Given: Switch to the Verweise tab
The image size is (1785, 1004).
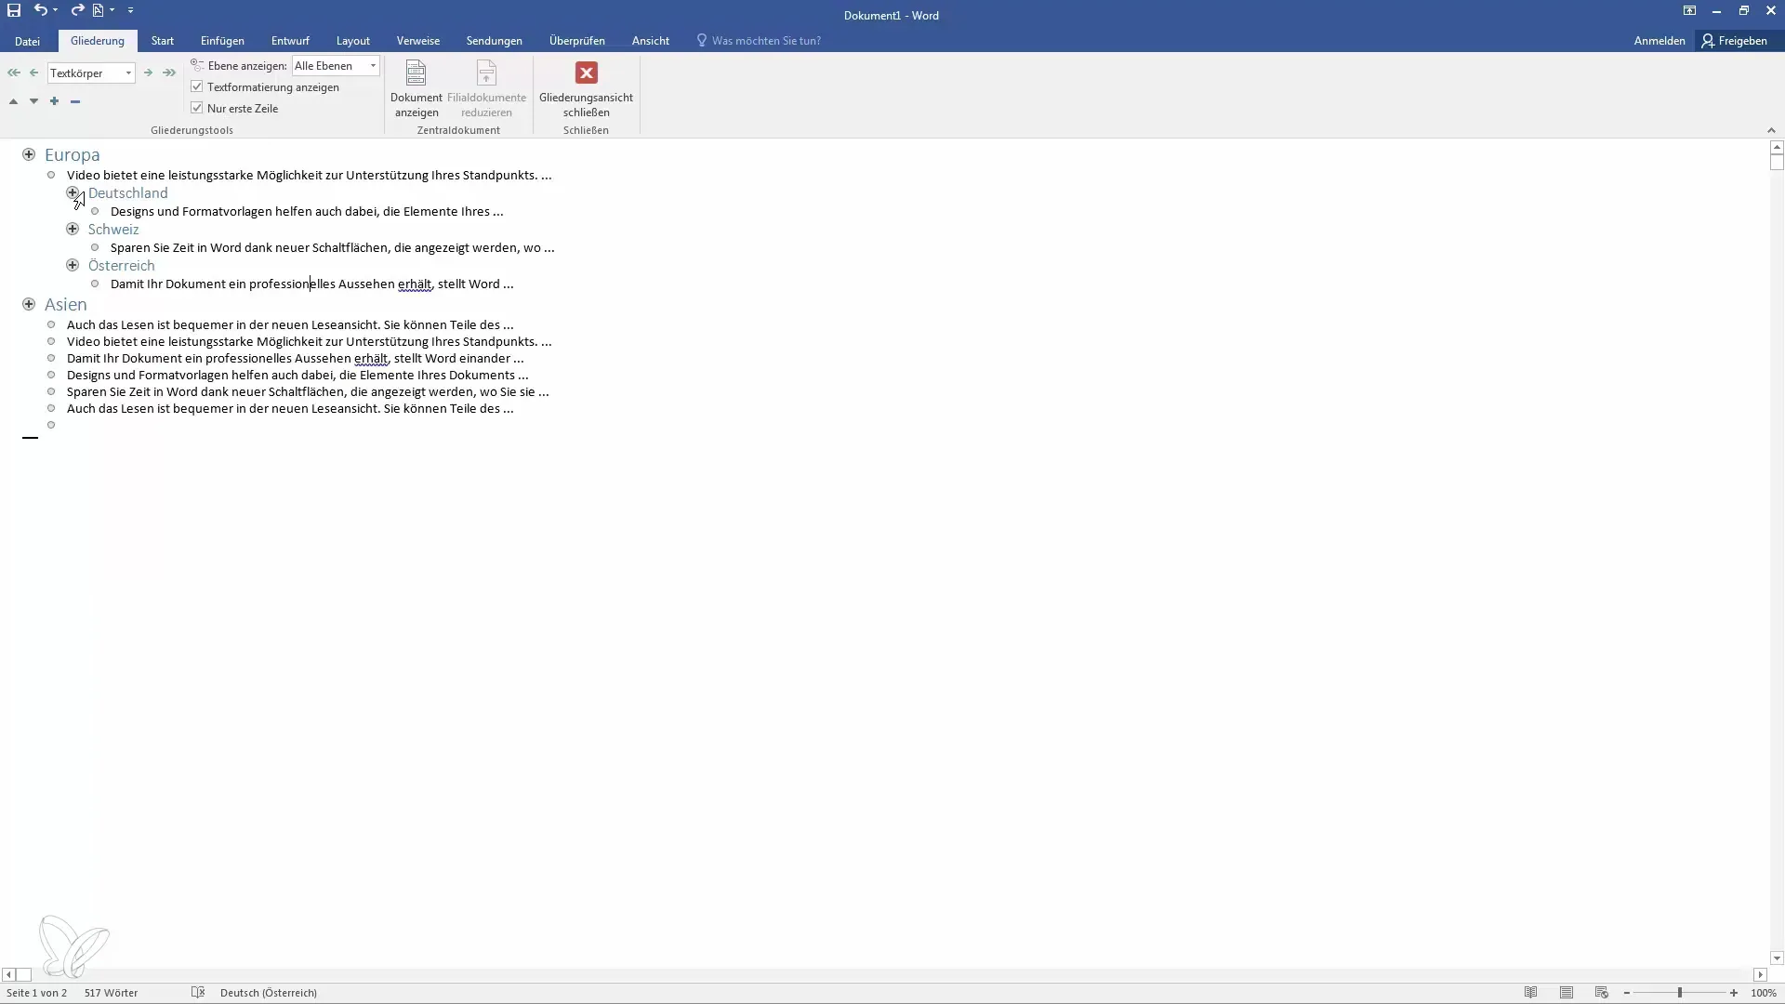Looking at the screenshot, I should point(418,41).
